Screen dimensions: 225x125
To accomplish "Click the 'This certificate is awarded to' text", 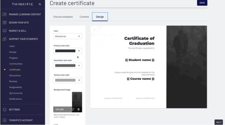I will coord(141,48).
